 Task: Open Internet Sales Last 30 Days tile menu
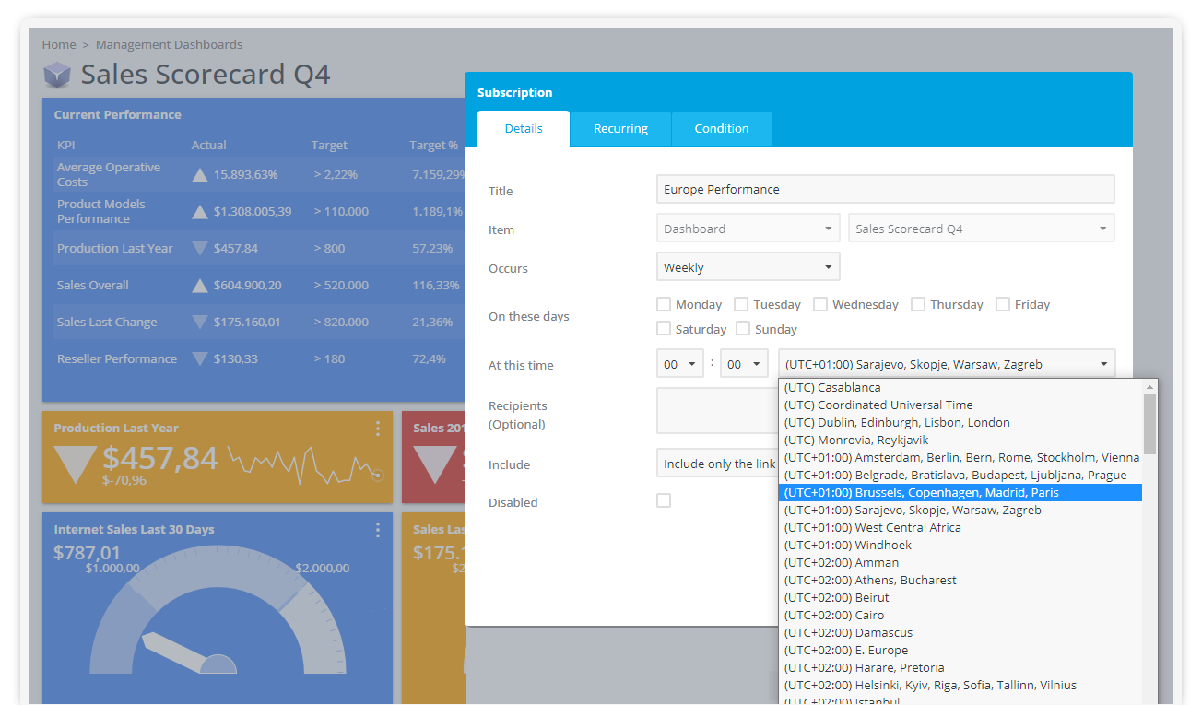[x=378, y=530]
